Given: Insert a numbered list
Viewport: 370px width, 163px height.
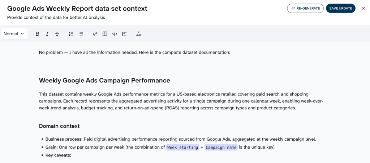Looking at the screenshot, I should pos(71,34).
